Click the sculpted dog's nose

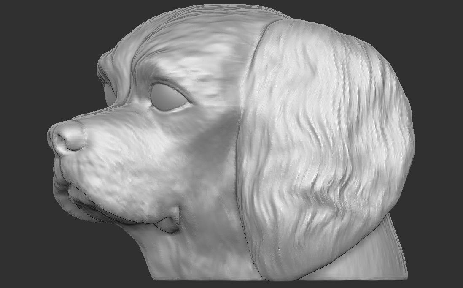point(67,138)
